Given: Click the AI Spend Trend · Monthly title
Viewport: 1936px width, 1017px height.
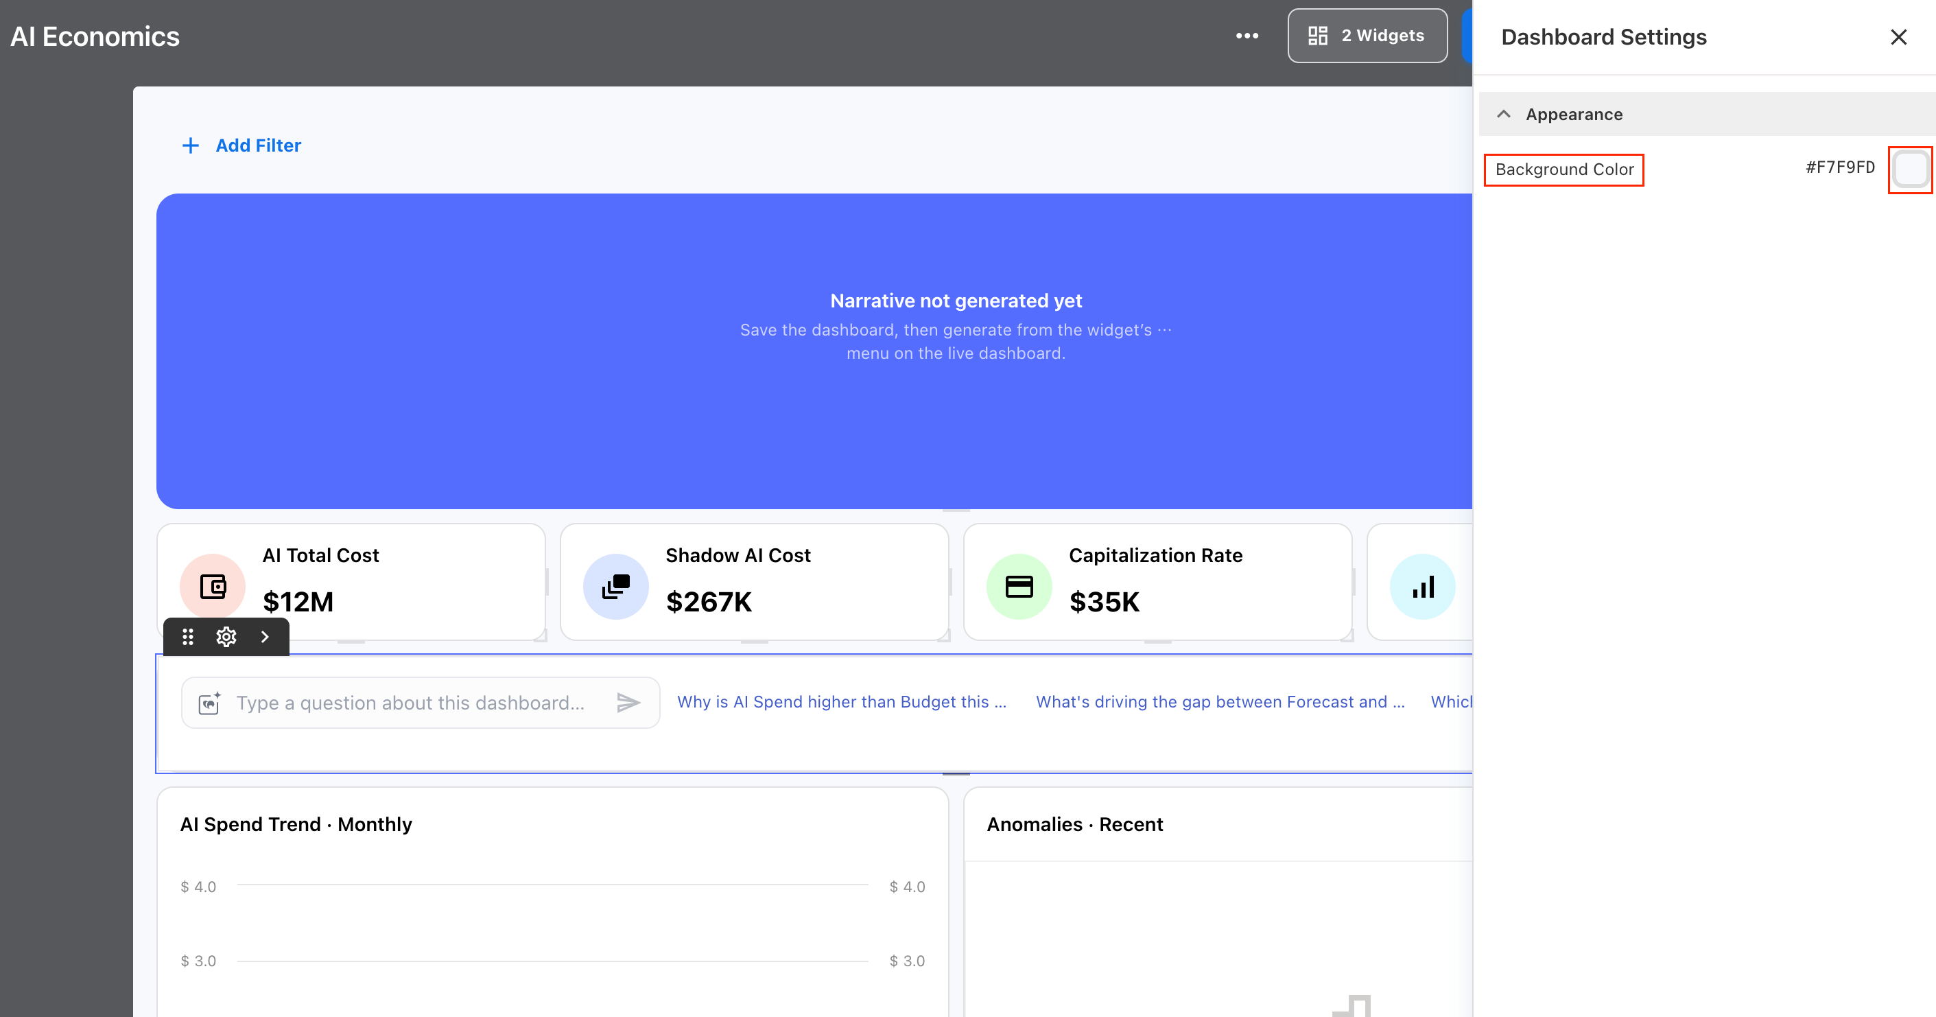Looking at the screenshot, I should [296, 825].
